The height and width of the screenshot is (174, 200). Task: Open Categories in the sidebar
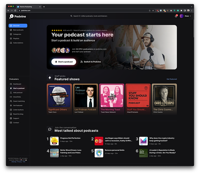17,34
